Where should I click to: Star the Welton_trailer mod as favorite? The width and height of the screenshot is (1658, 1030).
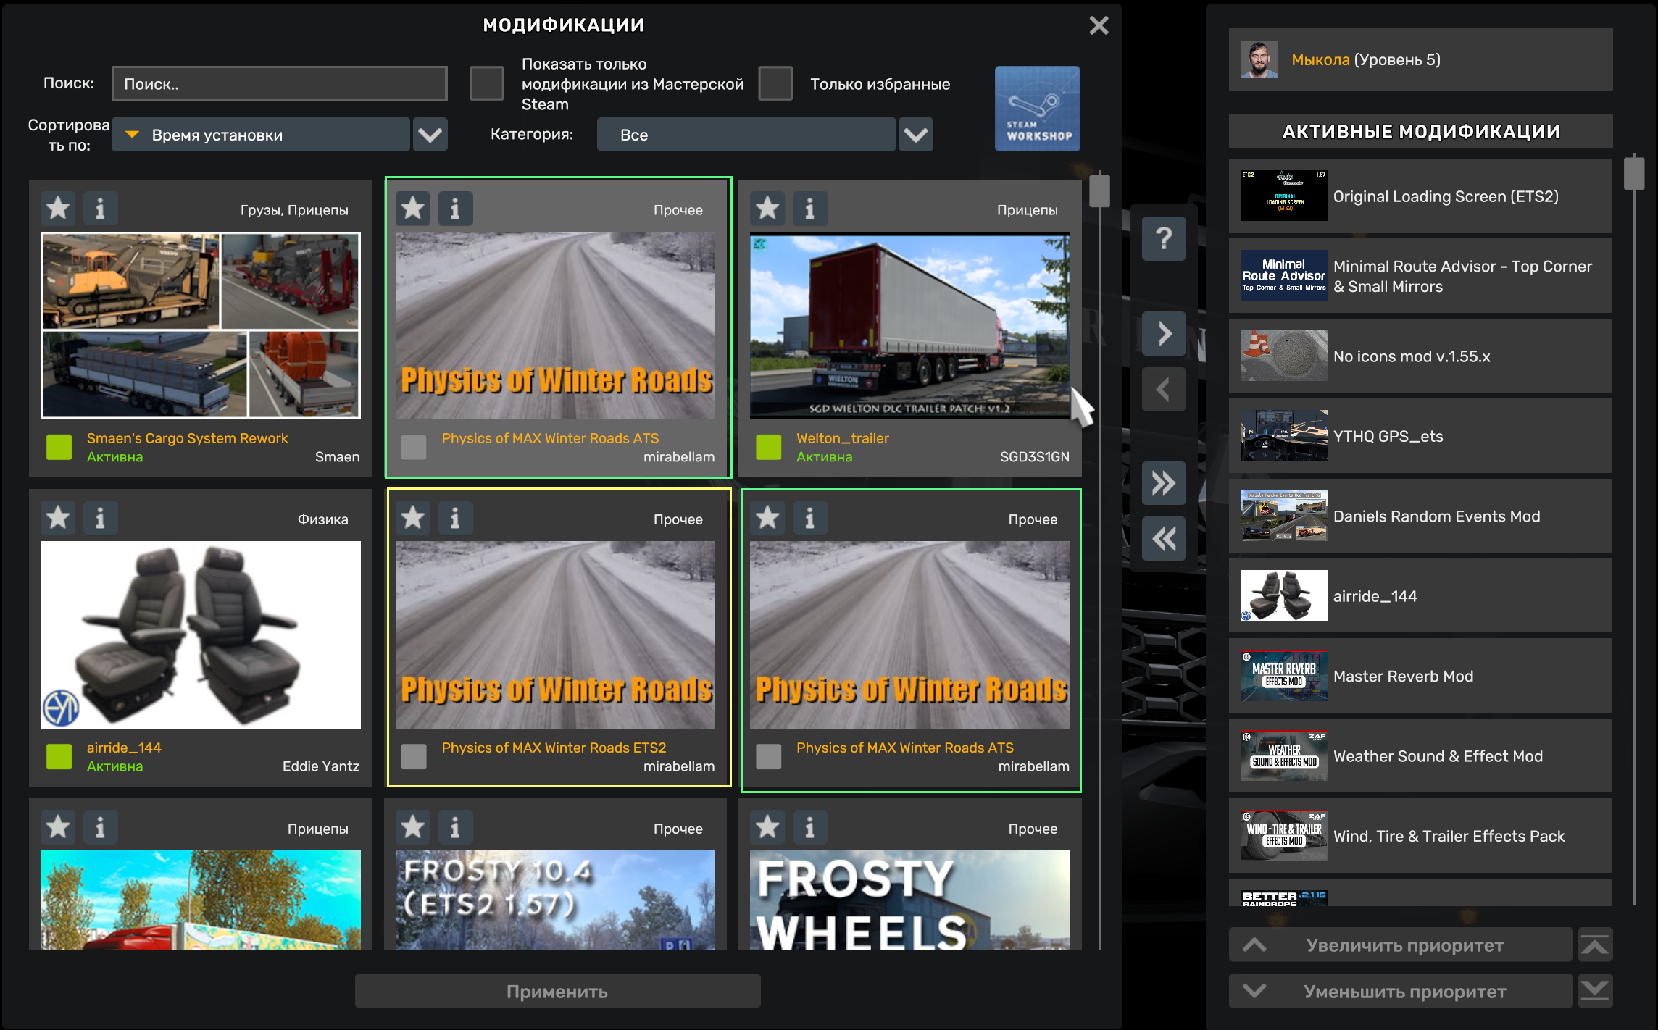(767, 209)
